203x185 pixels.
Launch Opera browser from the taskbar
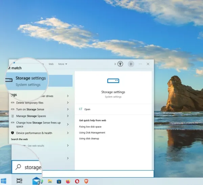[77, 181]
